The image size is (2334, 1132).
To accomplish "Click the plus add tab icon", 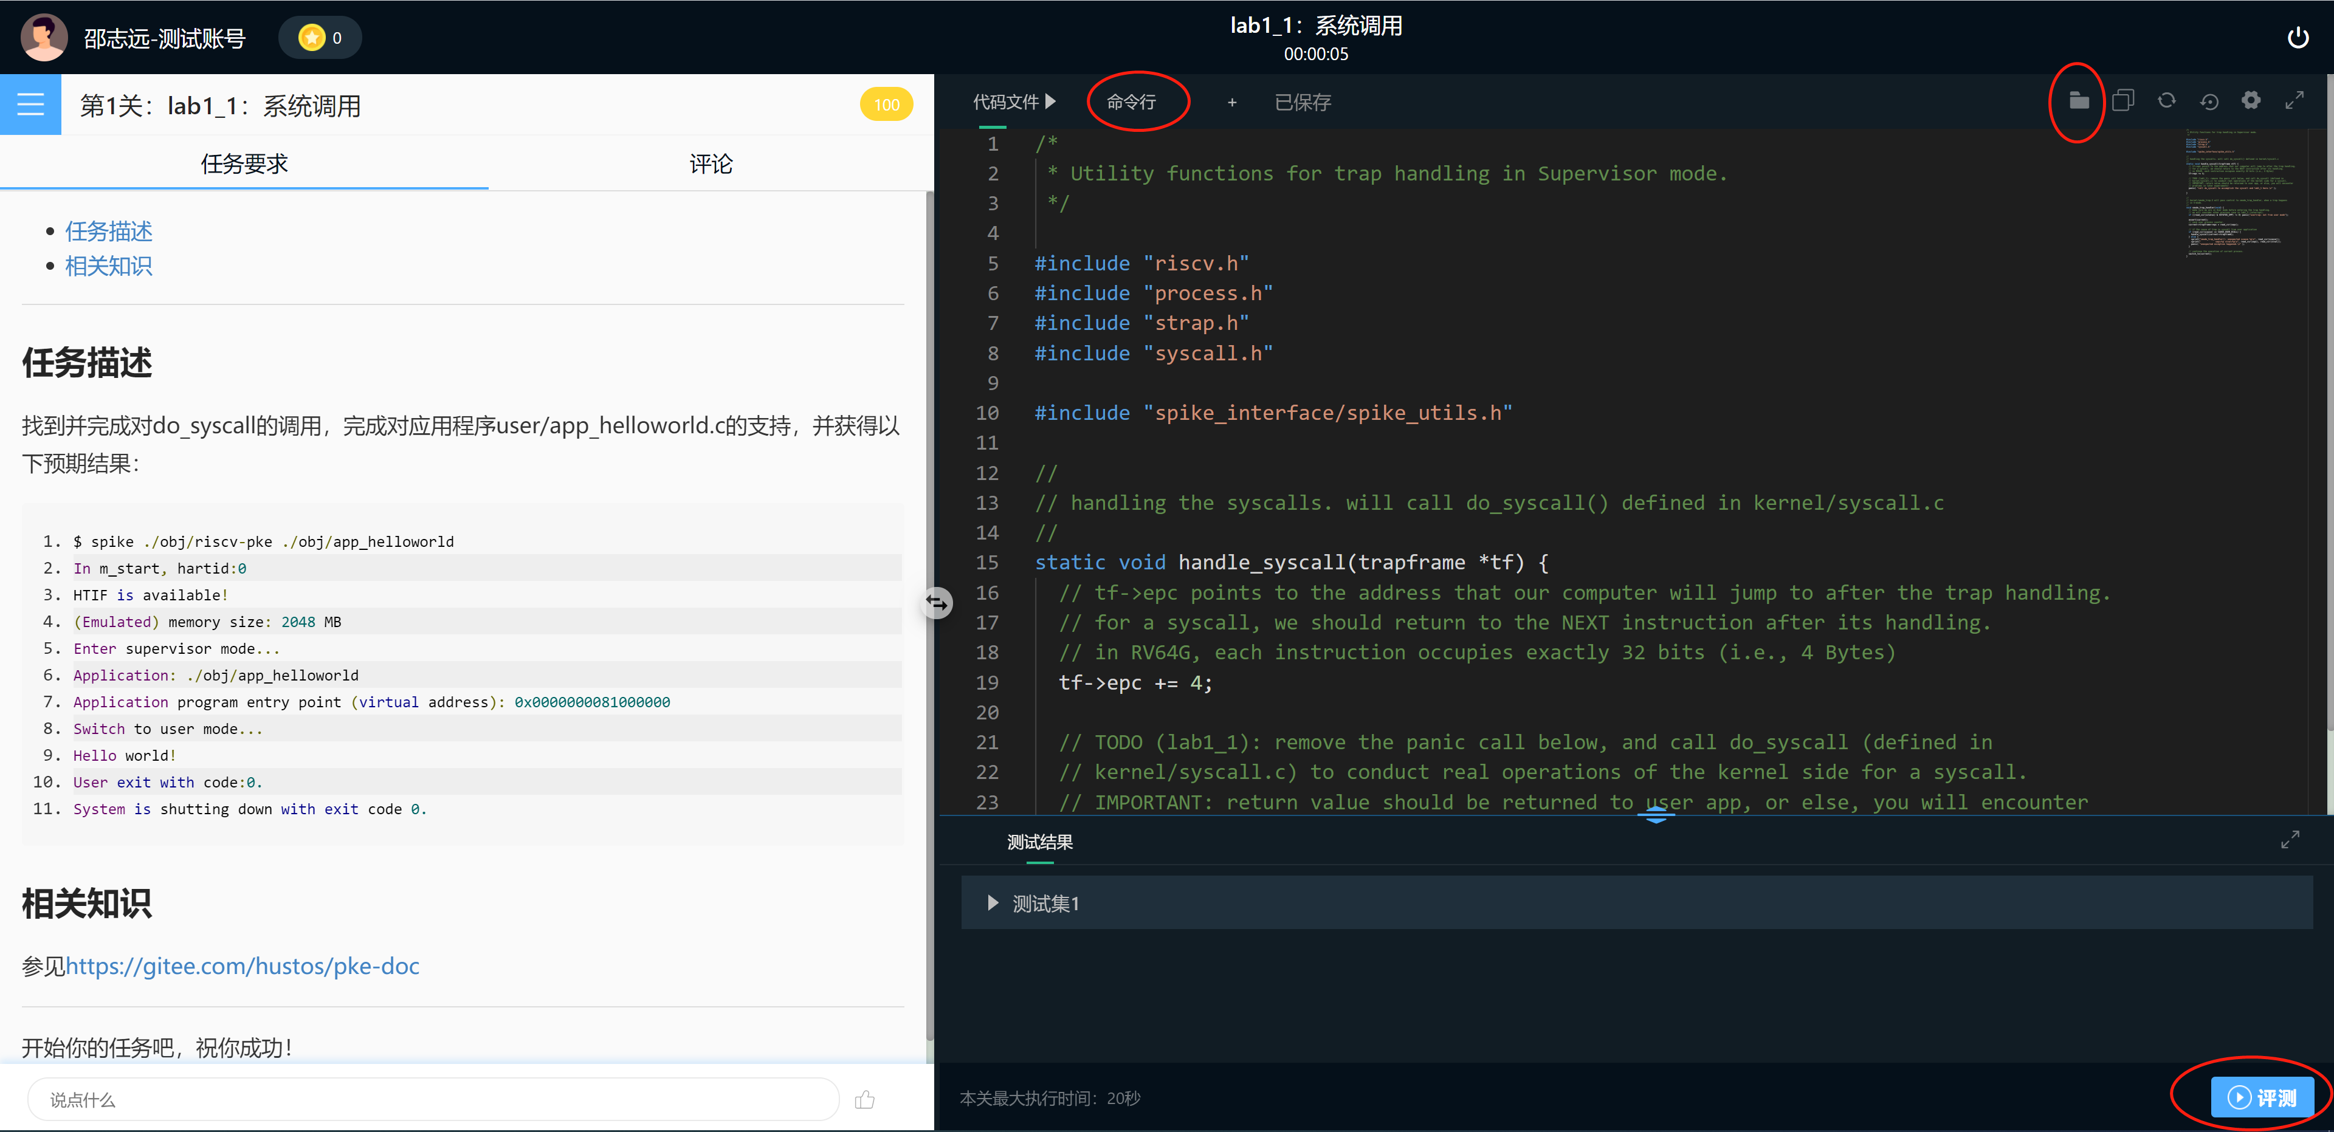I will click(1231, 102).
